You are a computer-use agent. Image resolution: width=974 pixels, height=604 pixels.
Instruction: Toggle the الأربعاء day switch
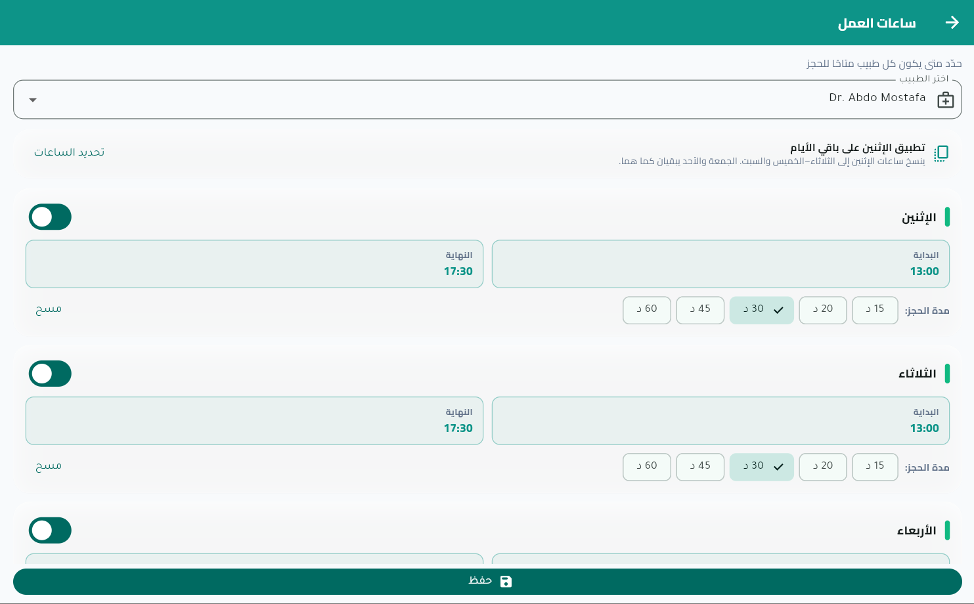point(50,530)
